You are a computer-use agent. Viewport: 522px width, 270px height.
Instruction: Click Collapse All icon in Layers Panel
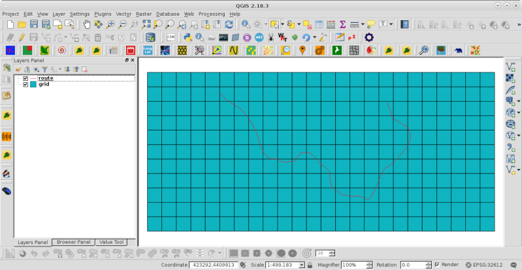pyautogui.click(x=76, y=69)
